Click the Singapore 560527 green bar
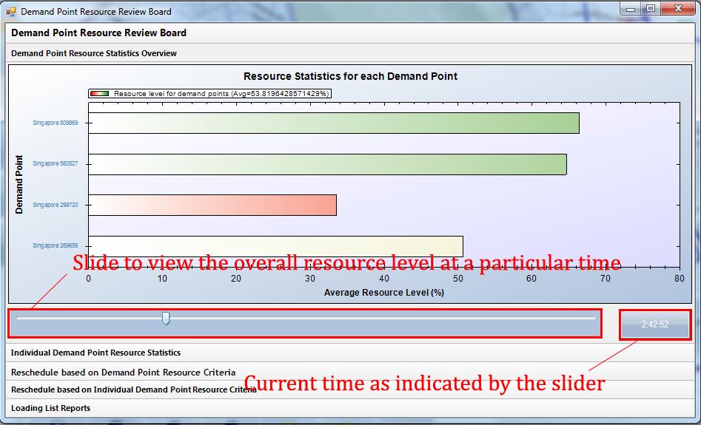The width and height of the screenshot is (701, 425). [328, 164]
